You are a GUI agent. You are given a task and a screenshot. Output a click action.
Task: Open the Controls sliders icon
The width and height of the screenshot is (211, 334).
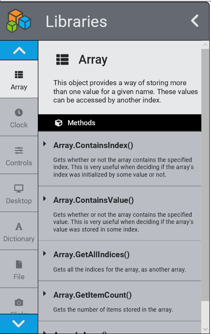[x=19, y=151]
